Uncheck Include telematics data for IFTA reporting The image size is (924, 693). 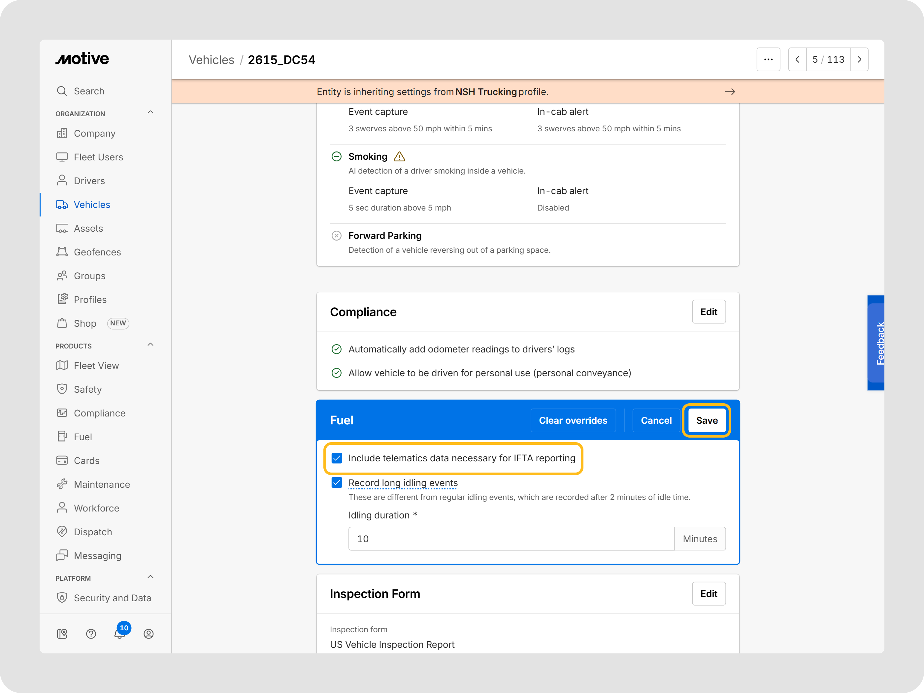click(337, 458)
